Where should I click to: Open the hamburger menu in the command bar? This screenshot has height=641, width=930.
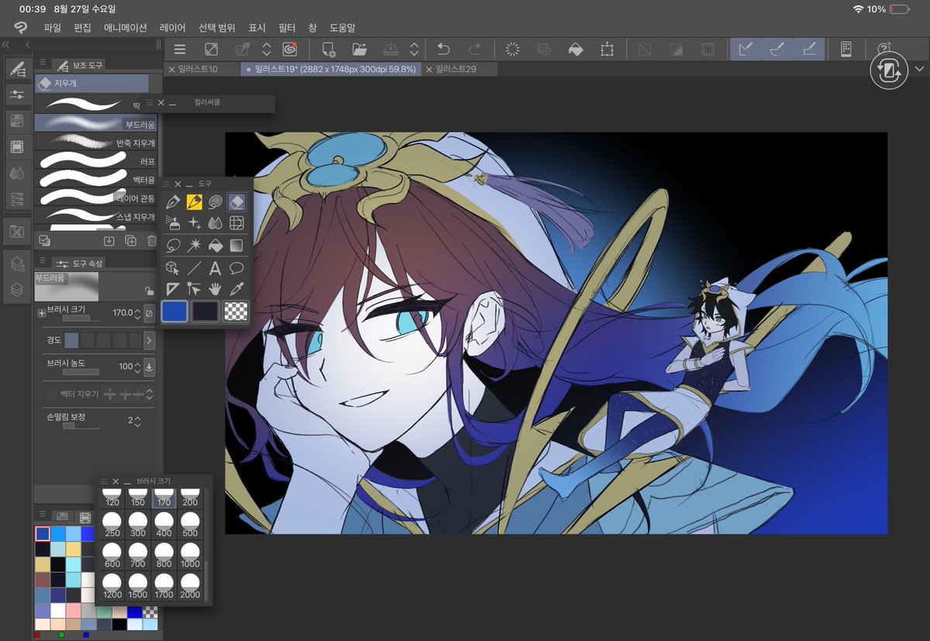click(x=180, y=50)
